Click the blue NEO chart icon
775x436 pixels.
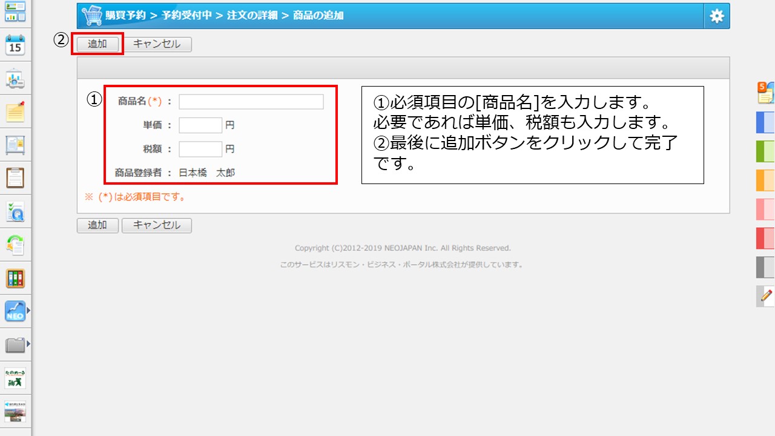[x=15, y=311]
